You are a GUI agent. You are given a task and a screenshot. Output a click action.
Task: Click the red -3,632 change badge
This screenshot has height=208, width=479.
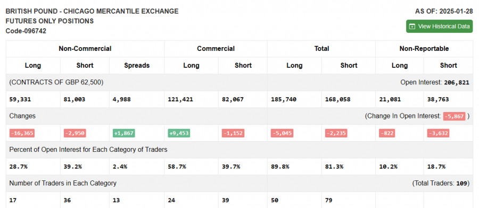[x=438, y=133]
